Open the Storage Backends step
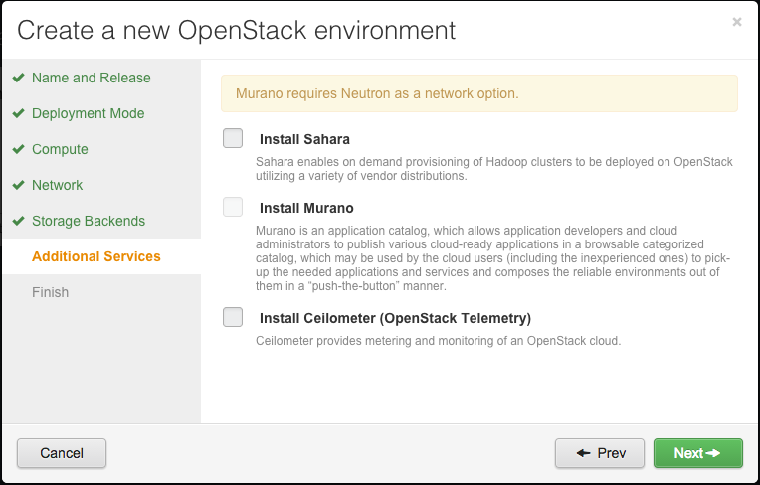 [89, 221]
